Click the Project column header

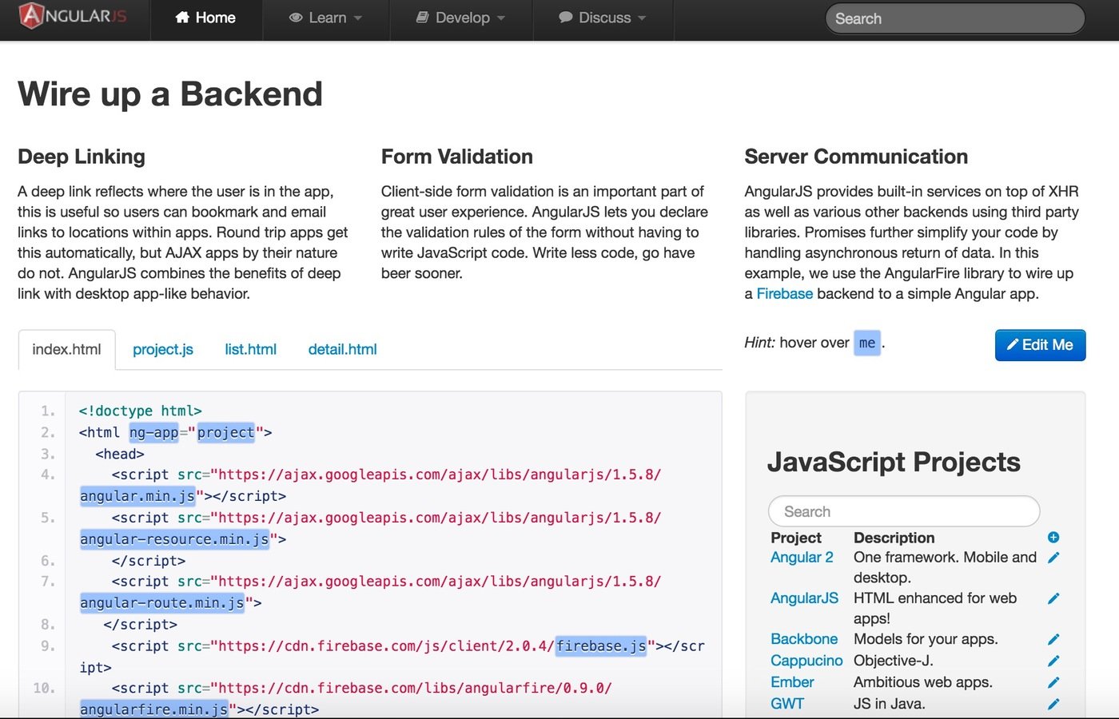point(796,538)
